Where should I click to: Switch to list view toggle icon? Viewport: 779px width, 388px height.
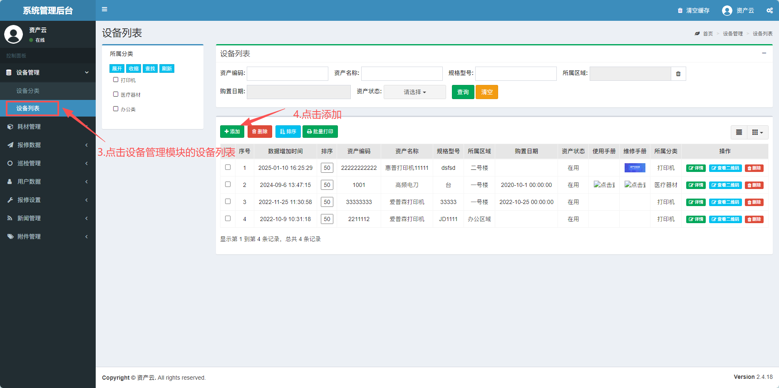pos(739,132)
